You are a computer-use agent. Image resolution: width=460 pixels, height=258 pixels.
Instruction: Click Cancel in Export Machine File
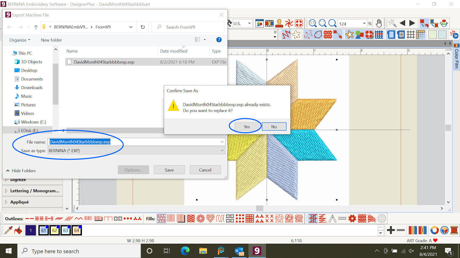[x=205, y=170]
